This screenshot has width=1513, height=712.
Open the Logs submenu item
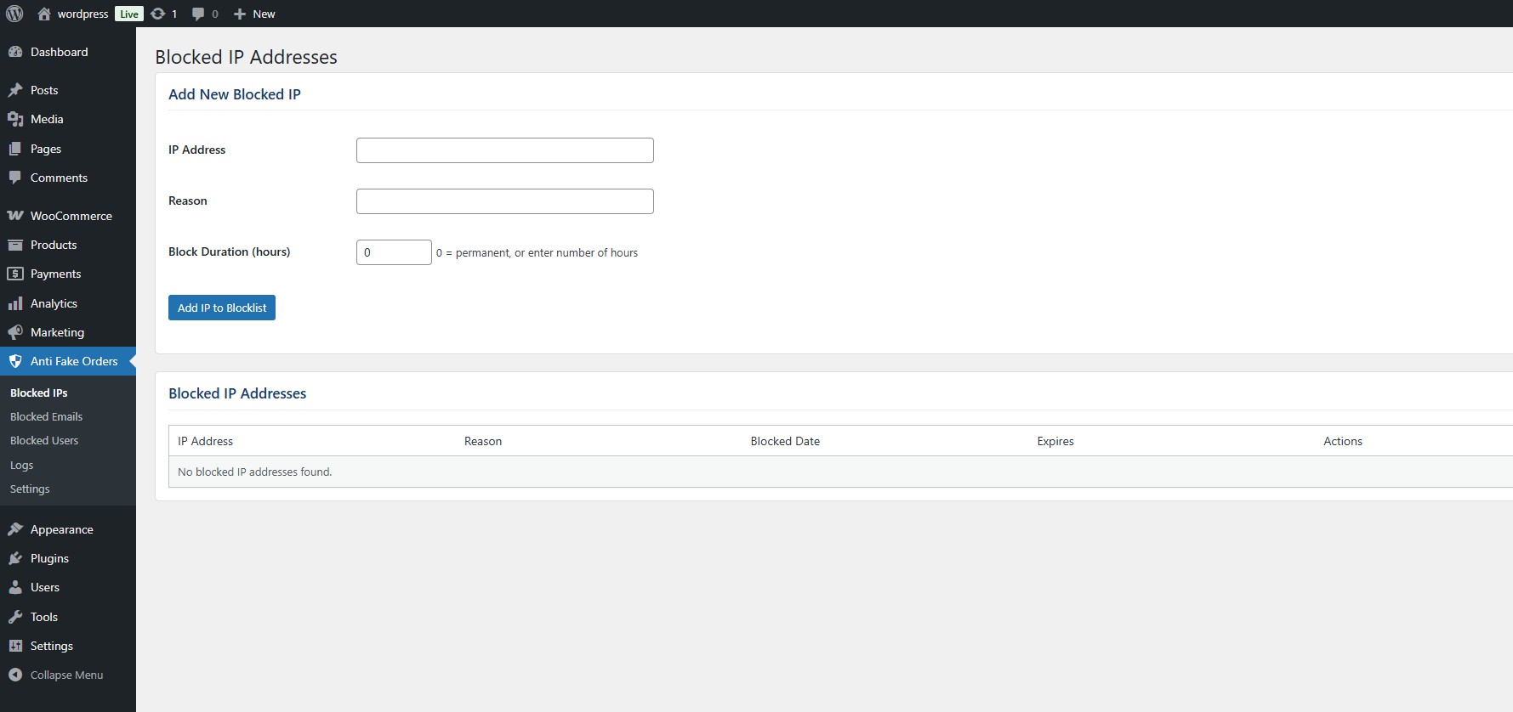(x=22, y=465)
